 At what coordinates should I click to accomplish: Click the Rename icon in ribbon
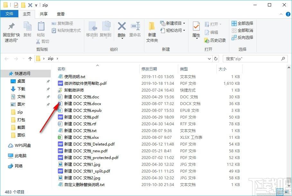coord(135,30)
